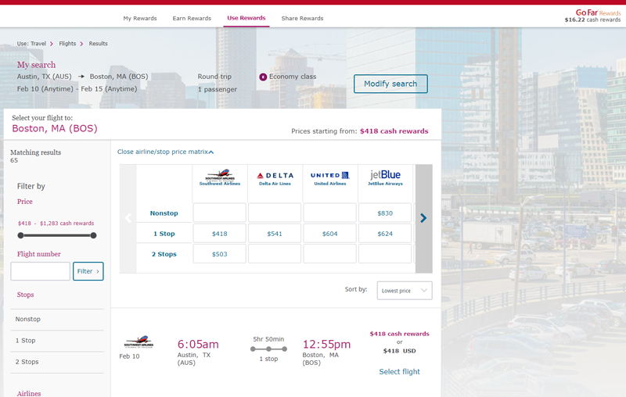
Task: Click the Economy class info icon
Action: click(x=263, y=77)
